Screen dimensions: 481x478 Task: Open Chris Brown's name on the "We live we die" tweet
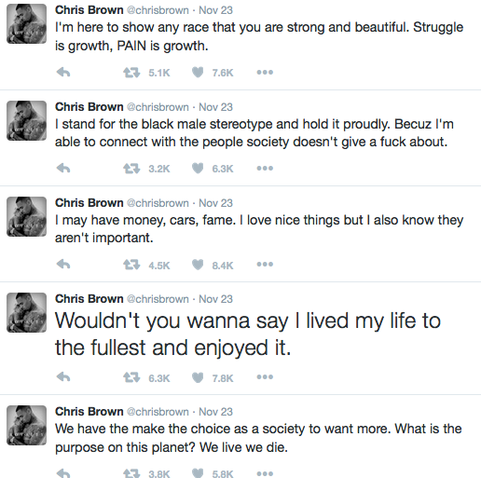[89, 412]
